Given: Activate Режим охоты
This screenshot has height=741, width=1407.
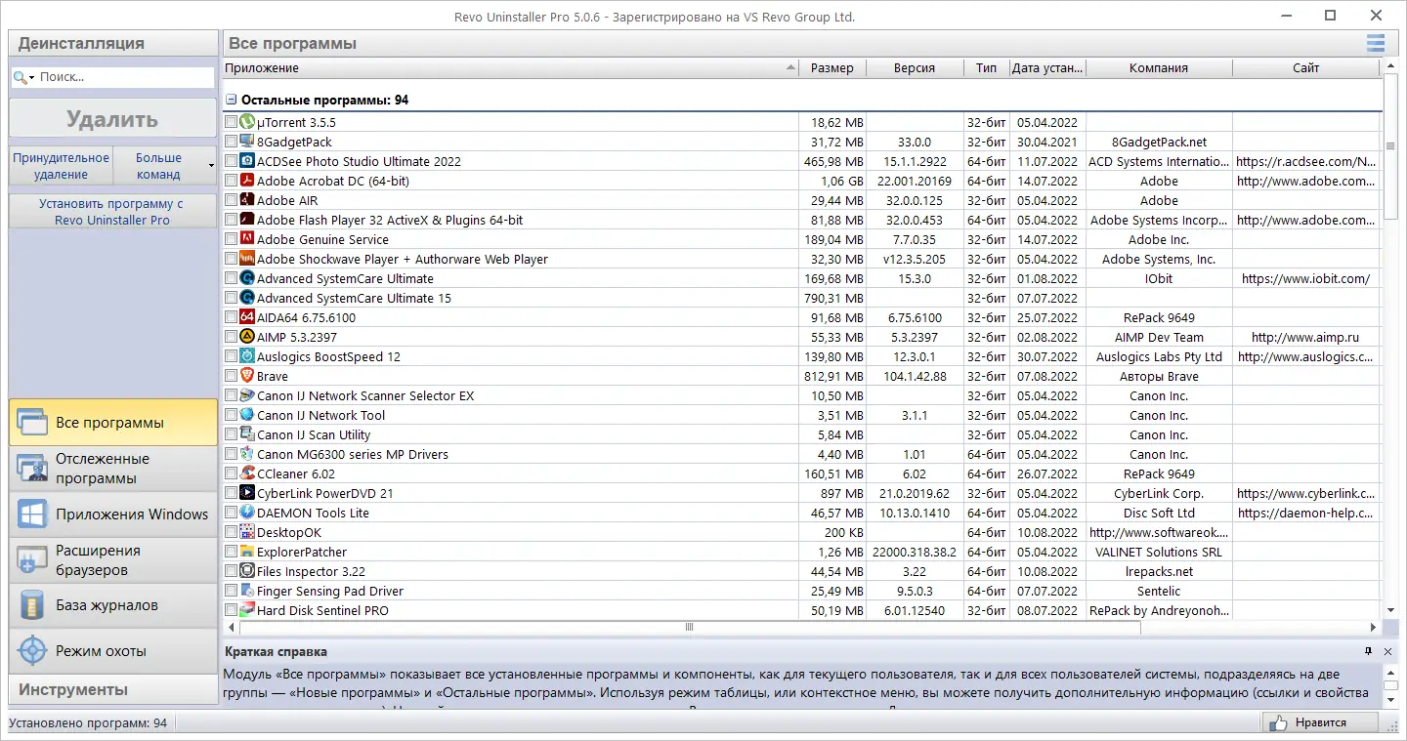Looking at the screenshot, I should [x=113, y=651].
